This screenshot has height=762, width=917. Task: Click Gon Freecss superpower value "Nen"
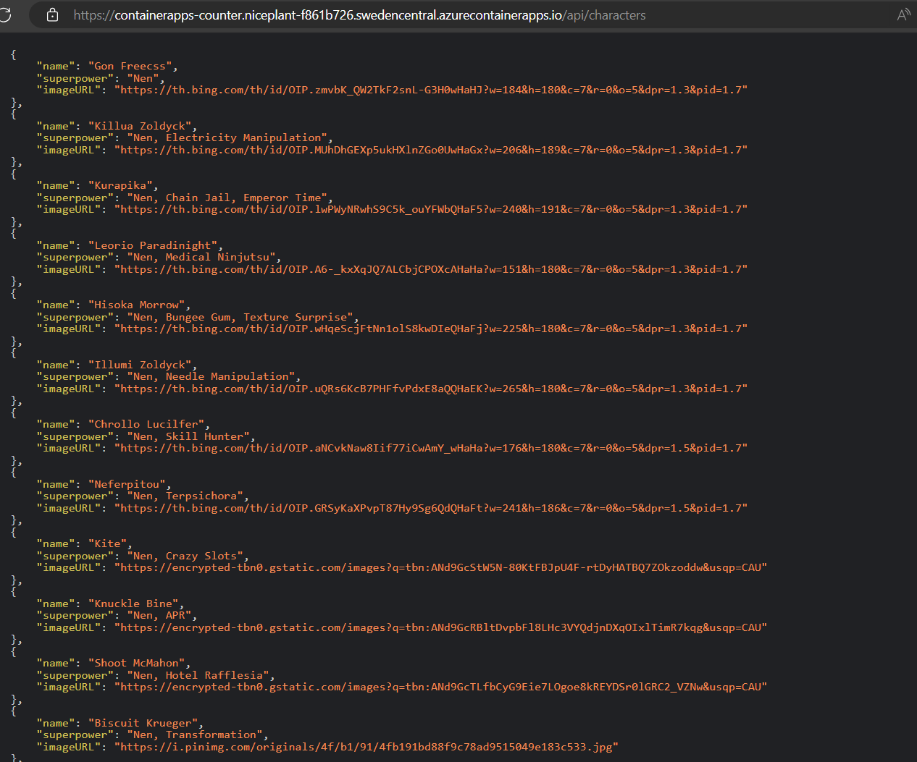143,78
